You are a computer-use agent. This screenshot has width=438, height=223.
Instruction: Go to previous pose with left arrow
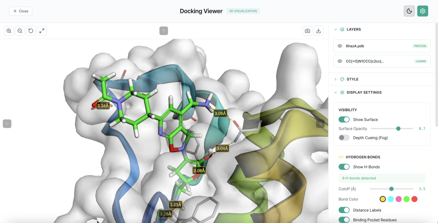tap(7, 124)
